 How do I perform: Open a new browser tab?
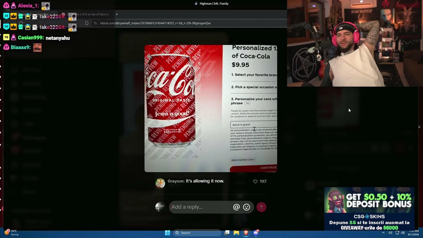[117, 14]
